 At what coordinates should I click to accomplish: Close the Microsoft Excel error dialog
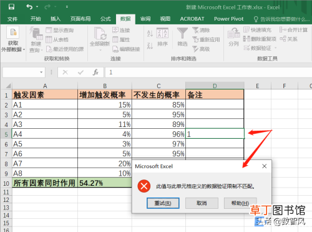coord(265,166)
